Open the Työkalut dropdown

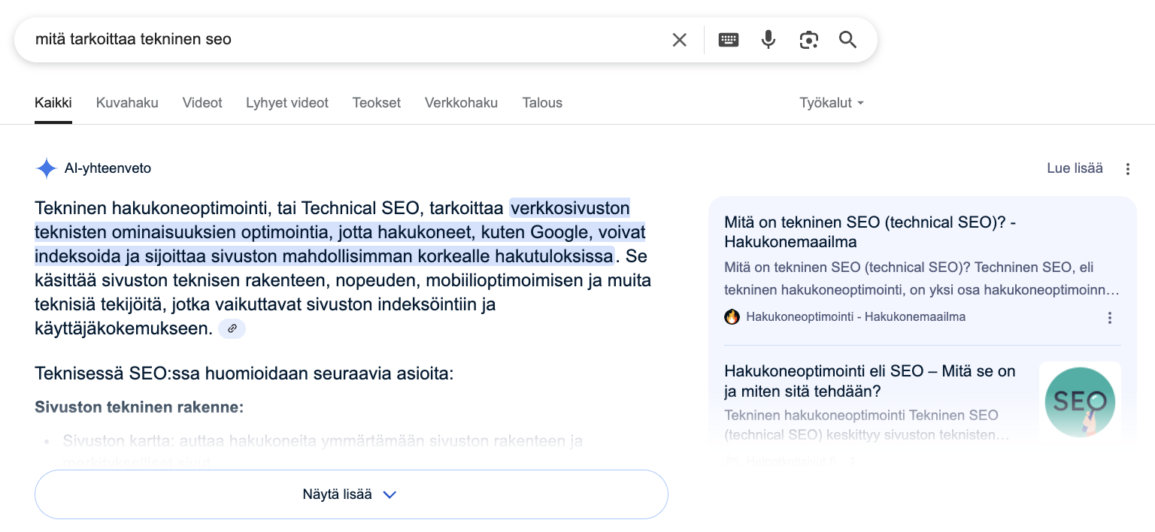[832, 103]
